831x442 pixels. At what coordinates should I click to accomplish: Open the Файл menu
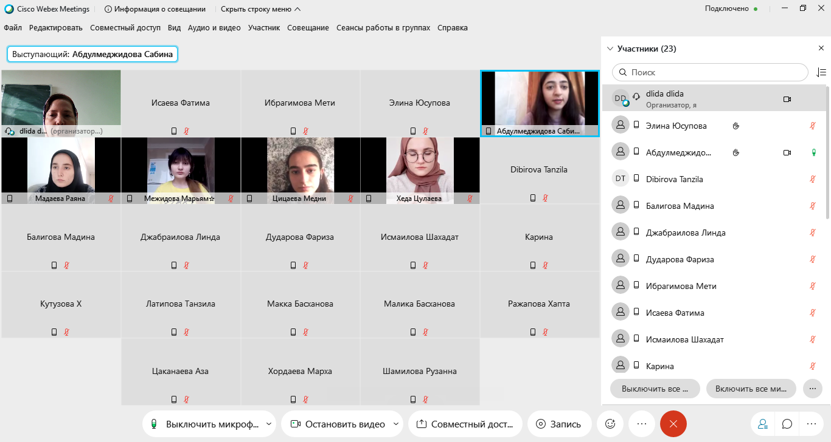13,28
